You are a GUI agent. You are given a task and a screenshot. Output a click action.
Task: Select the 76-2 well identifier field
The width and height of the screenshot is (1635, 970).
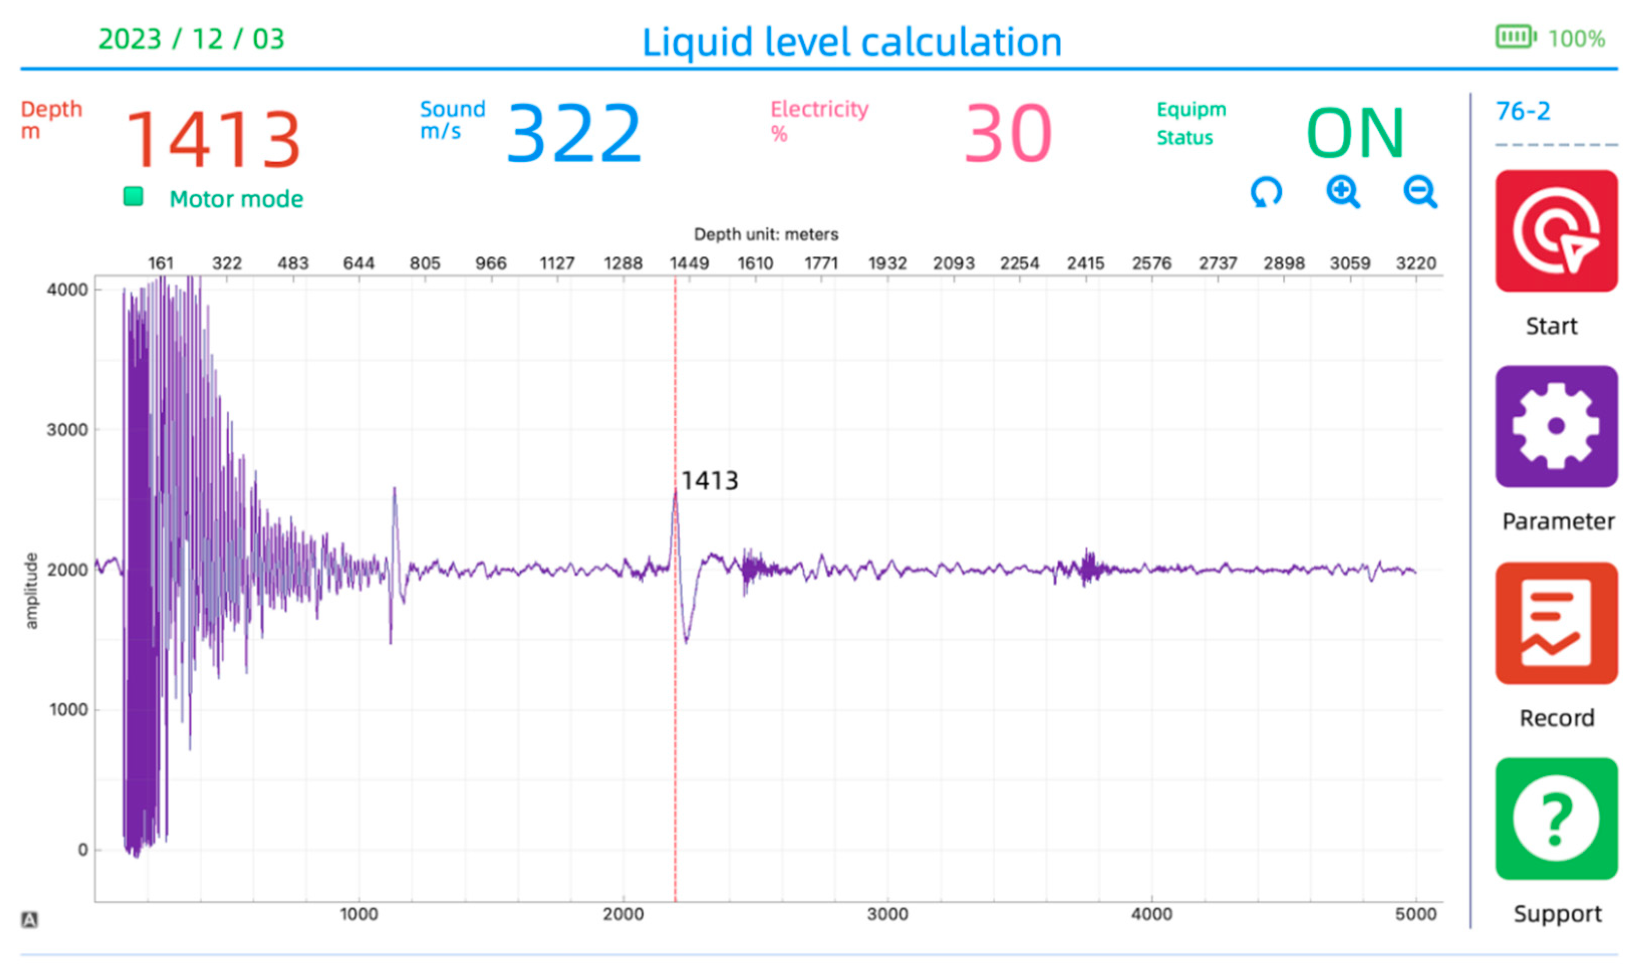click(x=1523, y=111)
